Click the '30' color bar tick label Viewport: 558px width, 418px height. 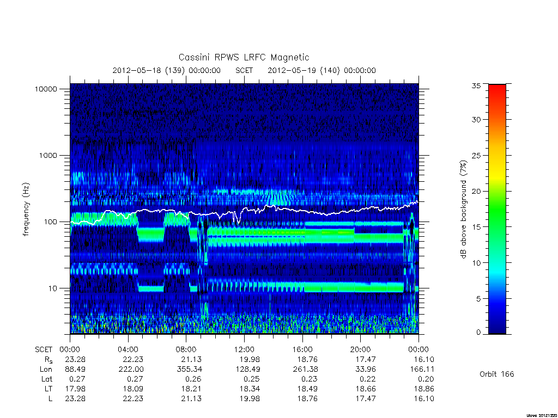tap(476, 120)
